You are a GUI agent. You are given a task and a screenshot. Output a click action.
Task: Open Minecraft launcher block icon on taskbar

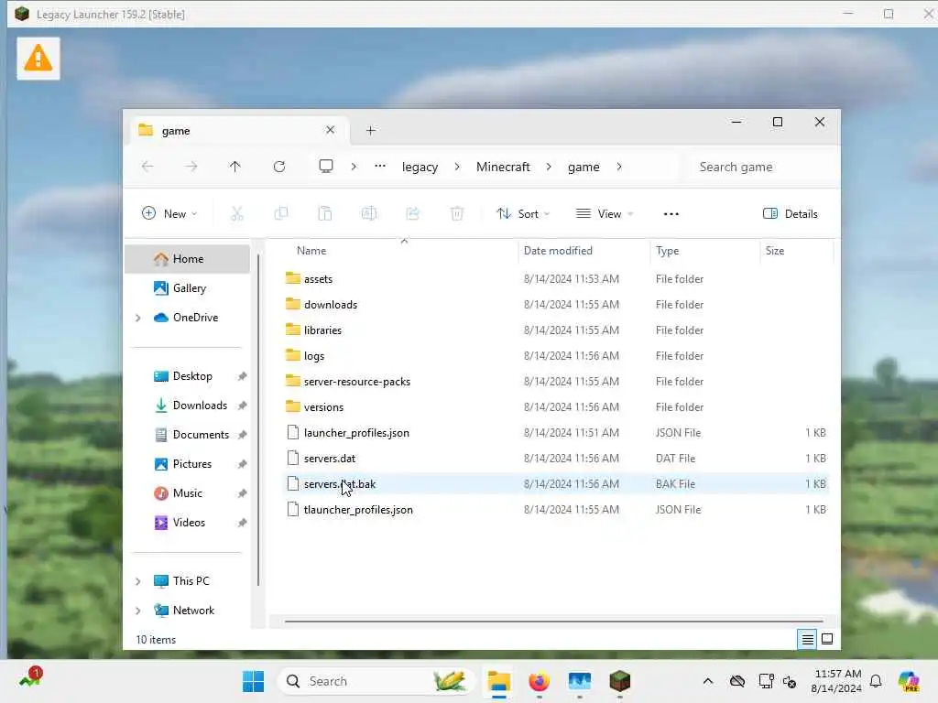point(620,681)
